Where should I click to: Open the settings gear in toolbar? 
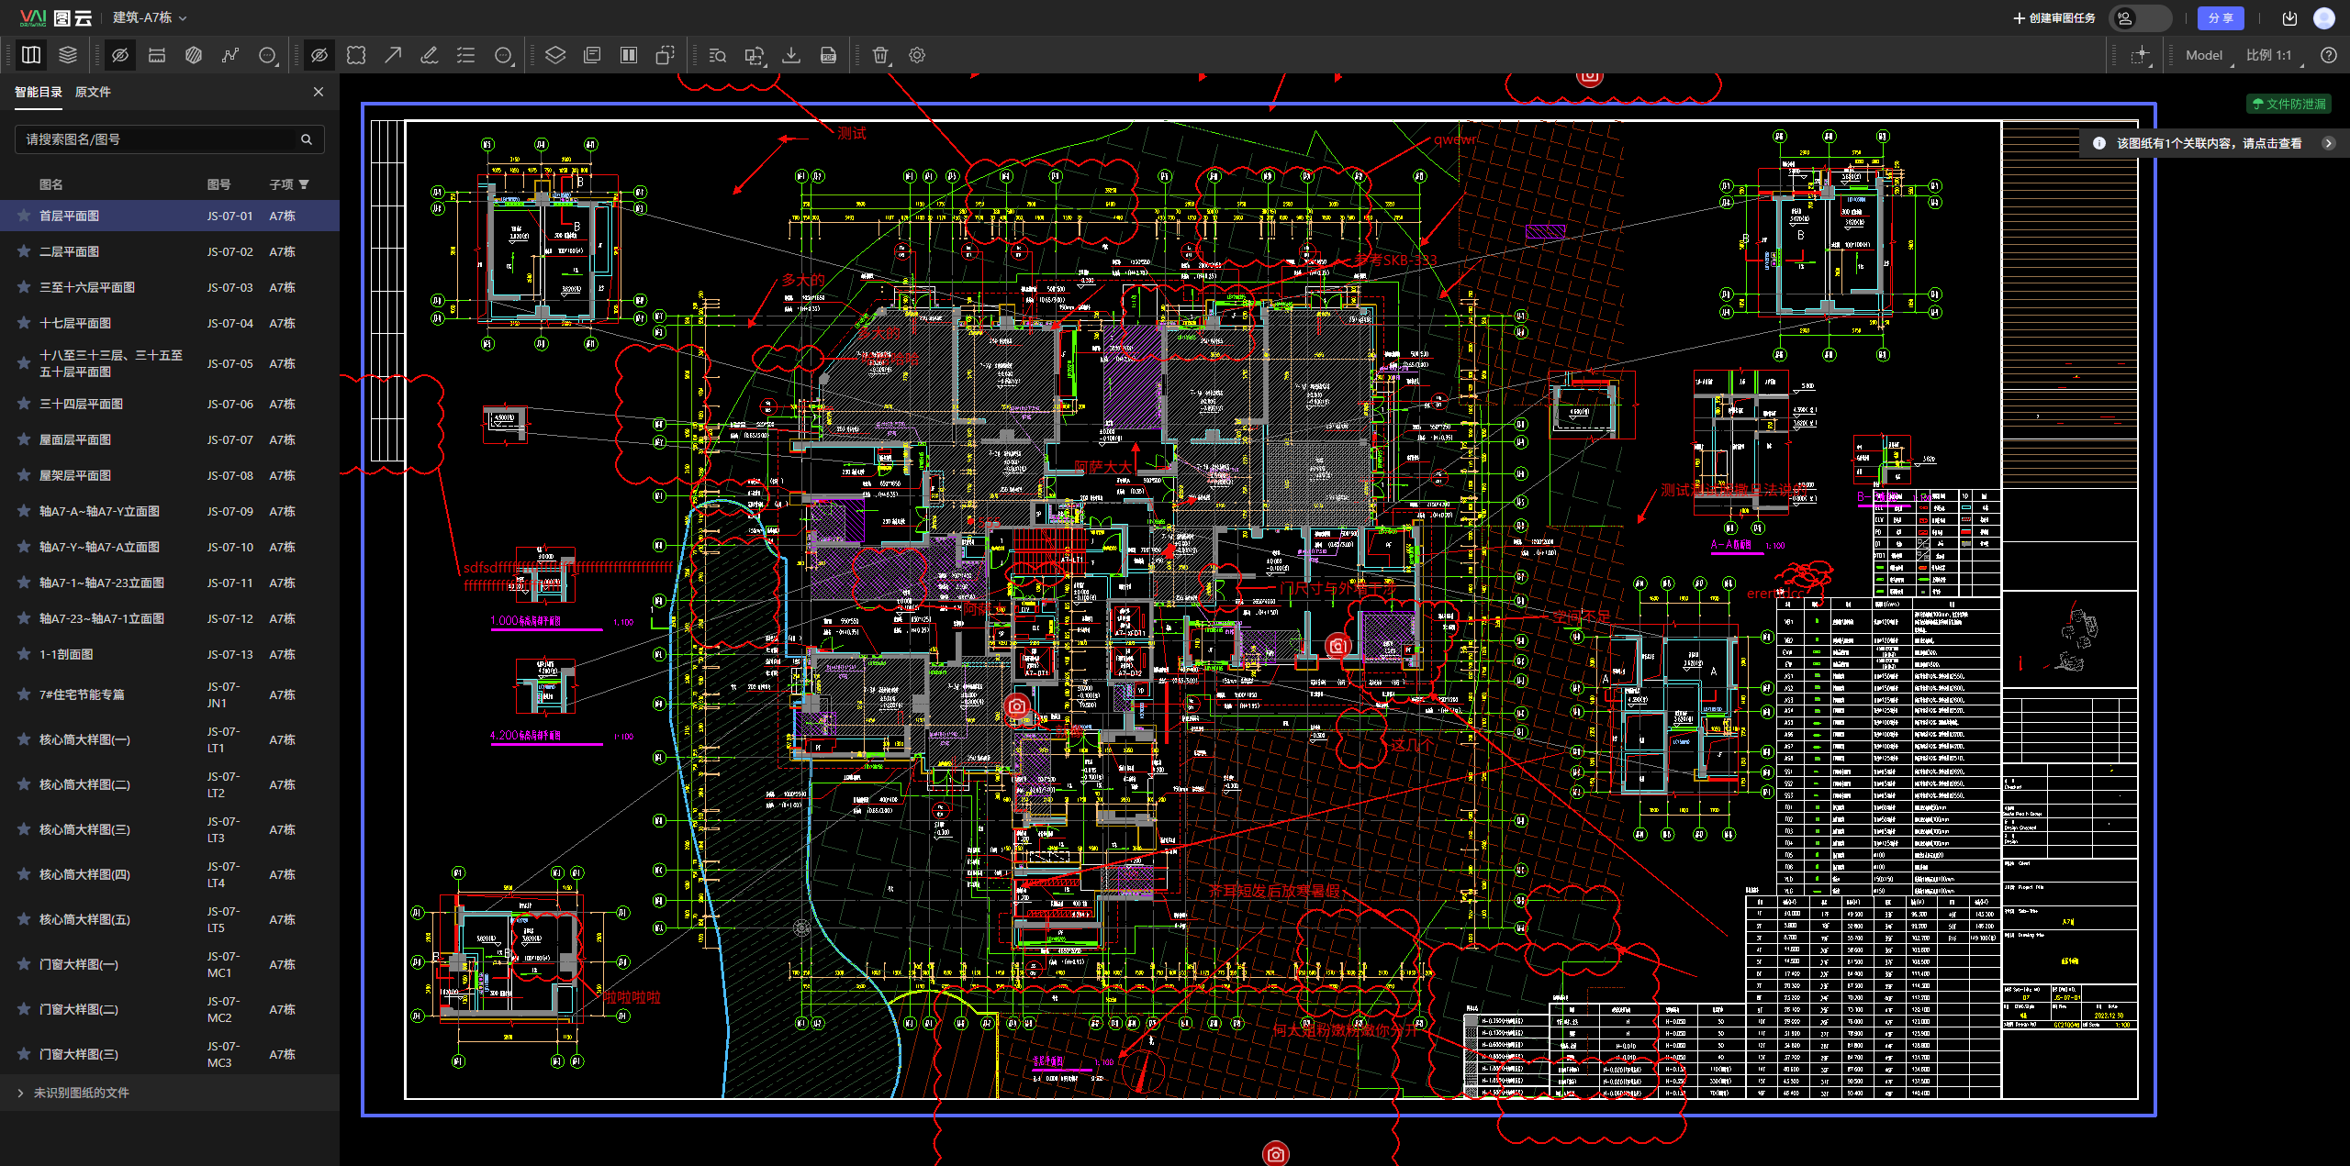pyautogui.click(x=917, y=55)
